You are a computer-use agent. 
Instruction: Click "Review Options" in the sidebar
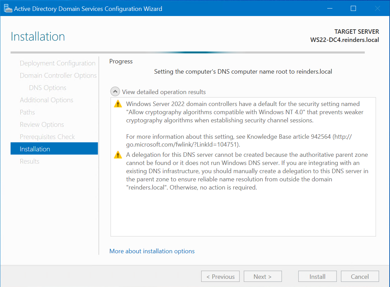(x=42, y=124)
